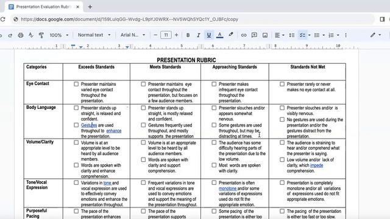
Task: Expand the numbered list options arrow
Action: tap(338, 35)
